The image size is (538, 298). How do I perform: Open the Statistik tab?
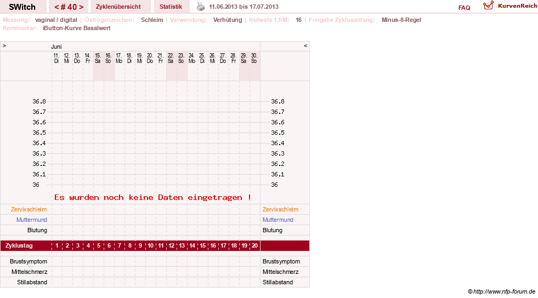tap(171, 7)
